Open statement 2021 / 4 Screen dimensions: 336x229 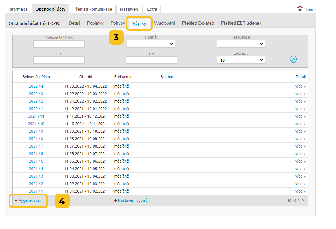pos(36,169)
